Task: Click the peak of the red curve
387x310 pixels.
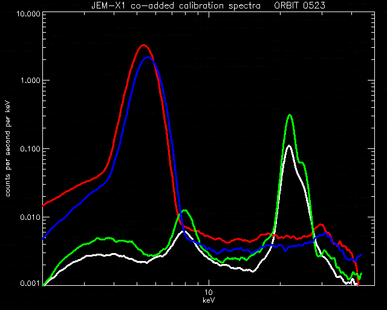Action: click(144, 45)
